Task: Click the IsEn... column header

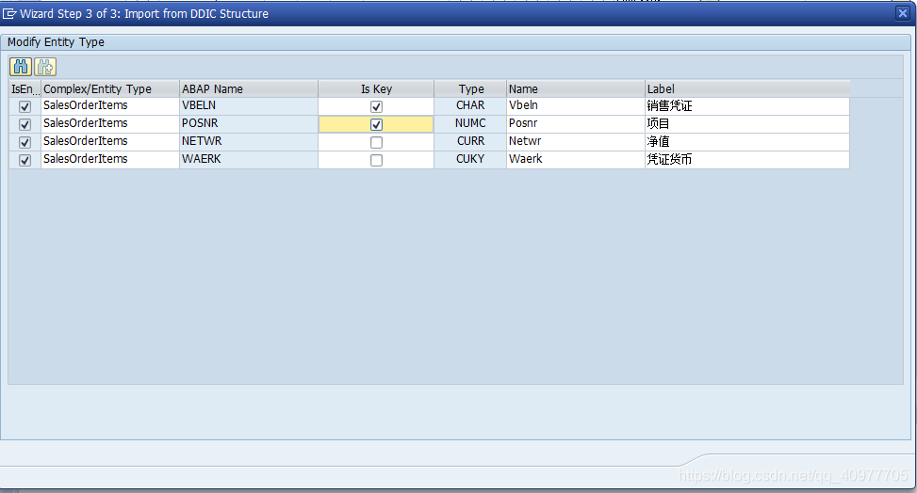Action: click(x=25, y=88)
